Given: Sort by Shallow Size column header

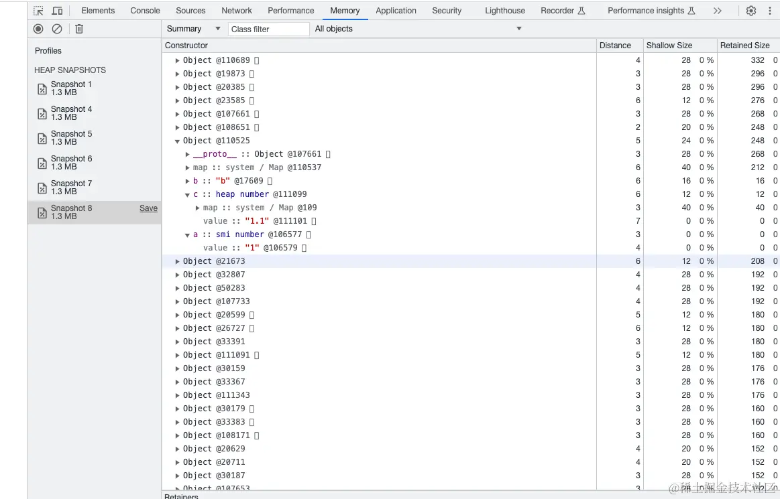Looking at the screenshot, I should point(680,46).
